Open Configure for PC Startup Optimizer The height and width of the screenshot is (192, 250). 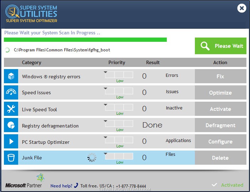[x=220, y=142]
